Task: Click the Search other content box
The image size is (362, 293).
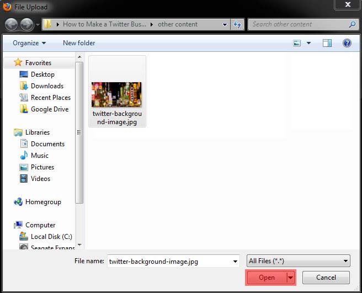Action: (x=298, y=24)
